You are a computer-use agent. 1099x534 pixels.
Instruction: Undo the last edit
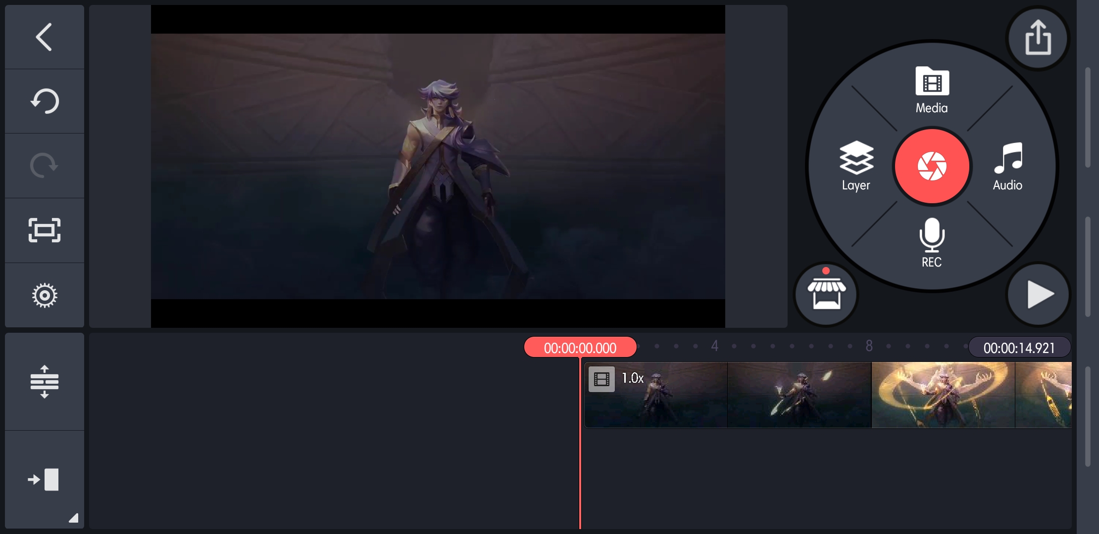[x=44, y=101]
